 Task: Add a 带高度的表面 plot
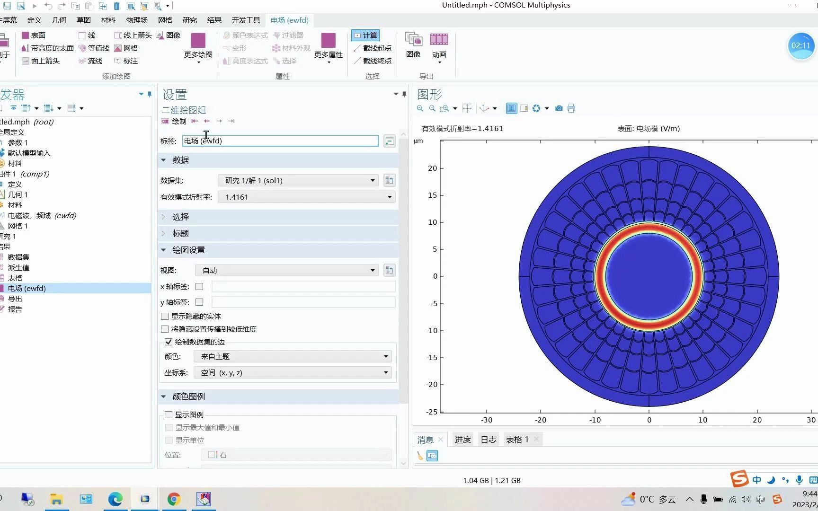click(47, 48)
